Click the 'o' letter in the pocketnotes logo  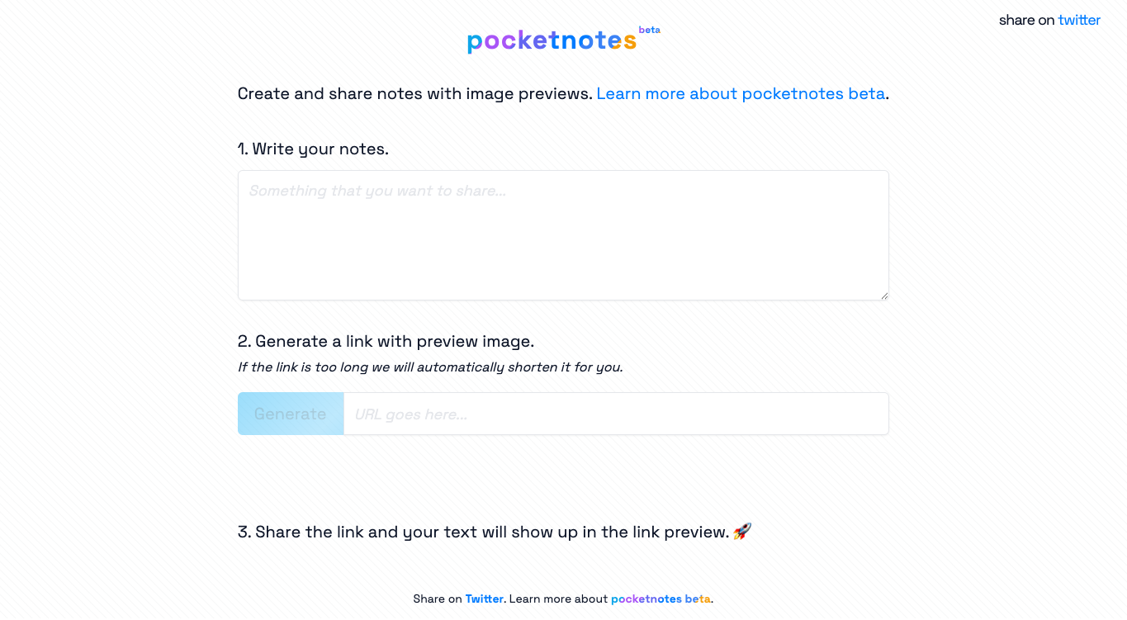pyautogui.click(x=493, y=40)
